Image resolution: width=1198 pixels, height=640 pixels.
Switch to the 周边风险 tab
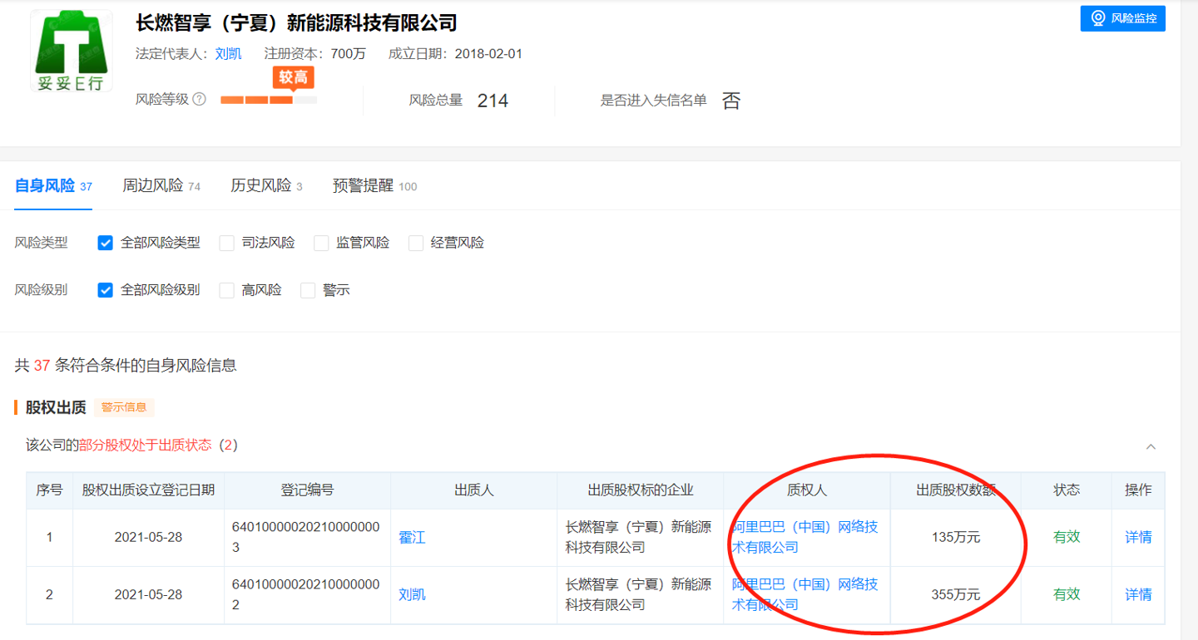[161, 186]
